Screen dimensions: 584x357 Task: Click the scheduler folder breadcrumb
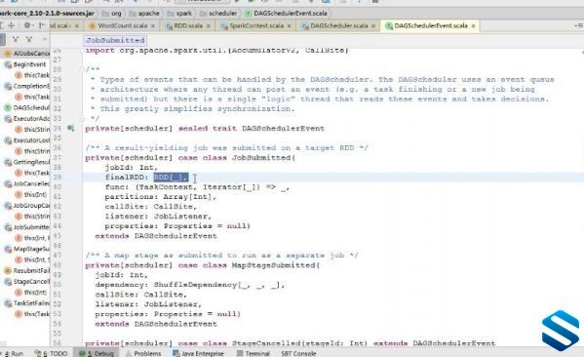pyautogui.click(x=218, y=14)
